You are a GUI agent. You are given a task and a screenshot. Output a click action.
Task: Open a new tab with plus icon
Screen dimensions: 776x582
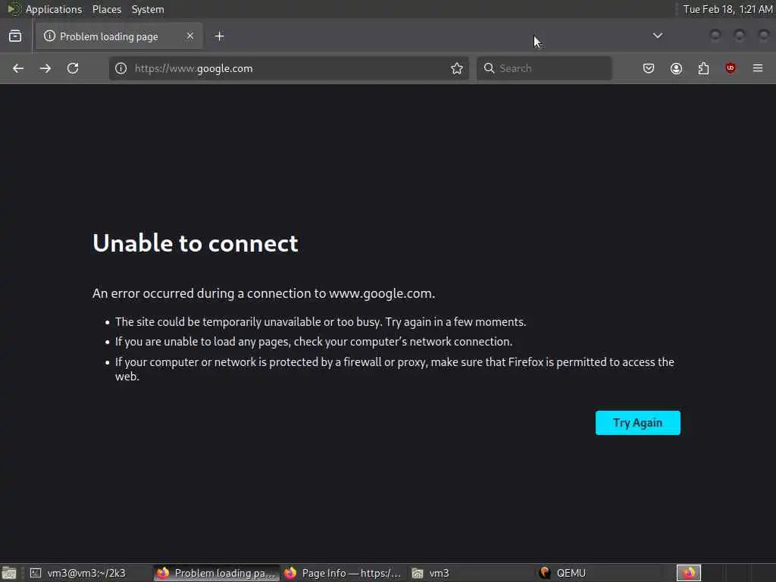click(220, 36)
